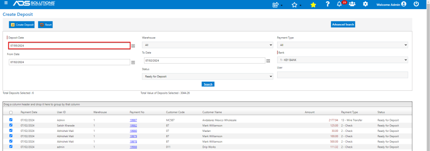The width and height of the screenshot is (430, 151).
Task: Uncheck the row for payment 19987
Action: coord(10,120)
